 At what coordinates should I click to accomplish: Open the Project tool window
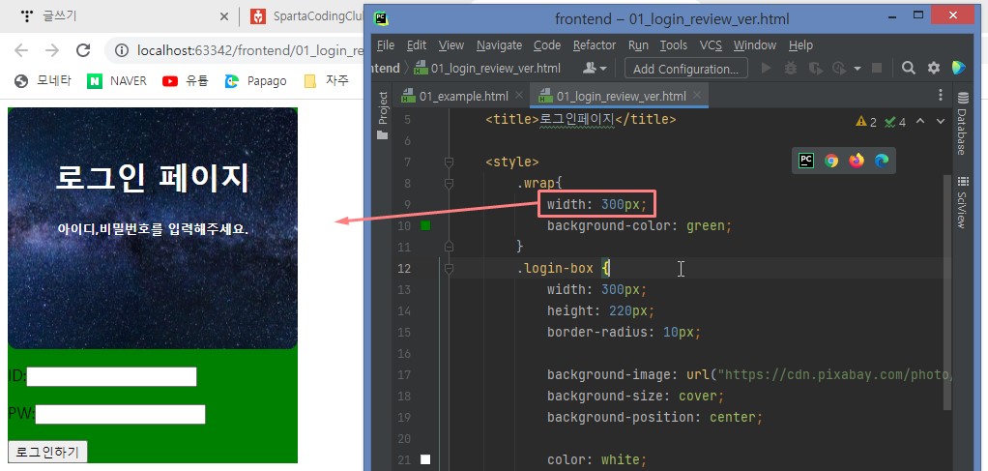(383, 115)
